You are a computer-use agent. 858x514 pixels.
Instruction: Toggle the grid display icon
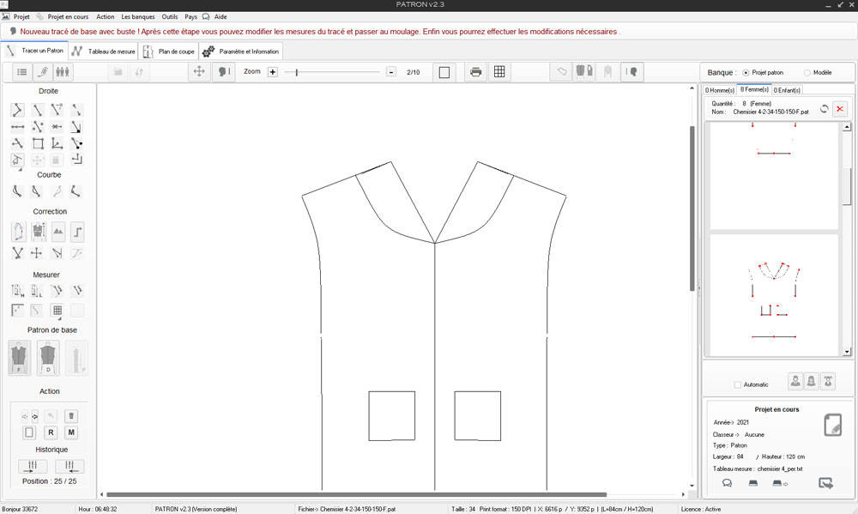[x=499, y=72]
